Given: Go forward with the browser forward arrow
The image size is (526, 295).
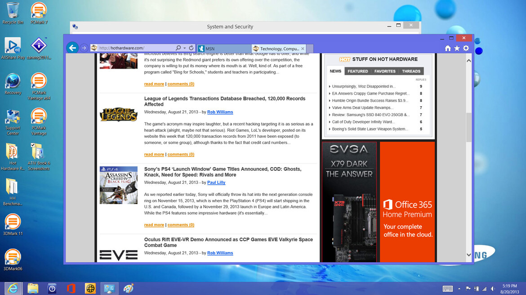Looking at the screenshot, I should click(84, 48).
